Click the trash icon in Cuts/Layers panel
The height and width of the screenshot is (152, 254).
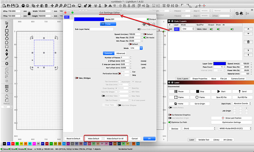coord(248,42)
